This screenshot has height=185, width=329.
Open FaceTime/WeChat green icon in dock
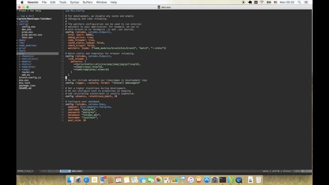151,180
